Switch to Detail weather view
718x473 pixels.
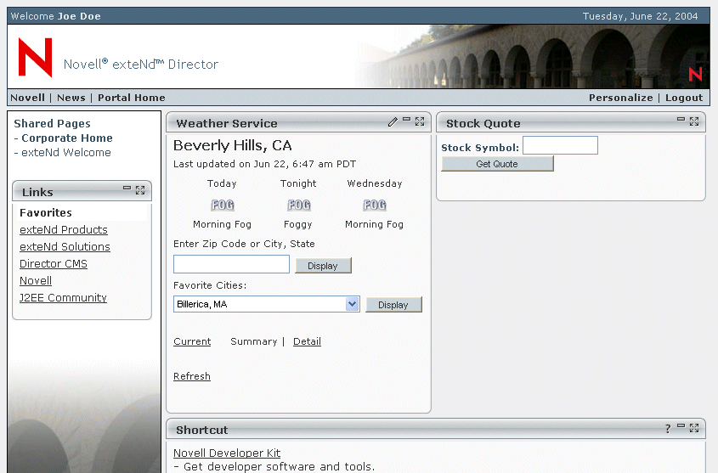307,341
